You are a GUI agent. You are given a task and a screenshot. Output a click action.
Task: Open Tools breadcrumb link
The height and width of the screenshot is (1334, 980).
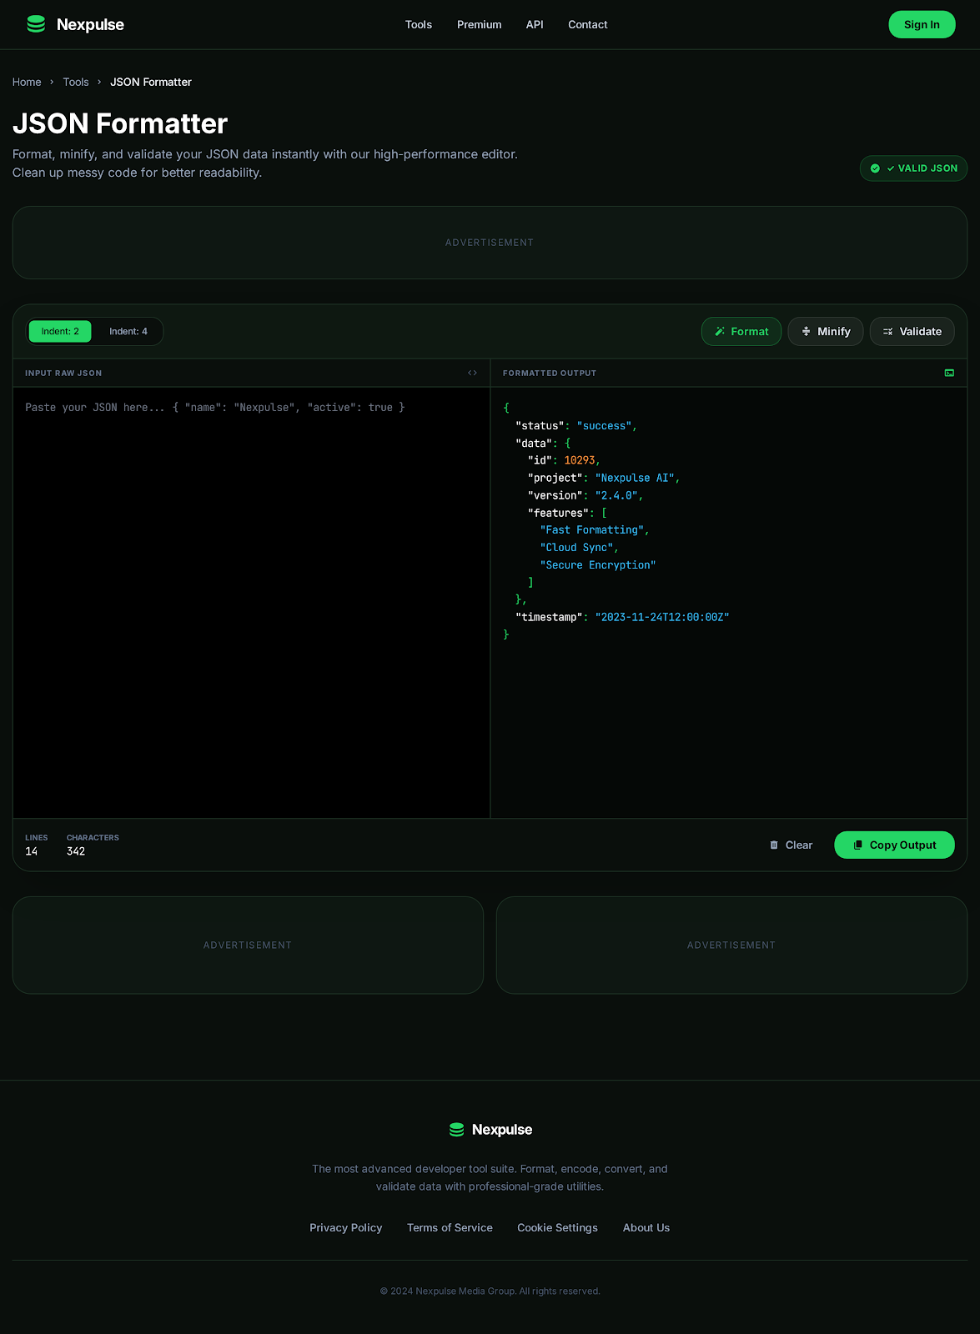tap(76, 82)
